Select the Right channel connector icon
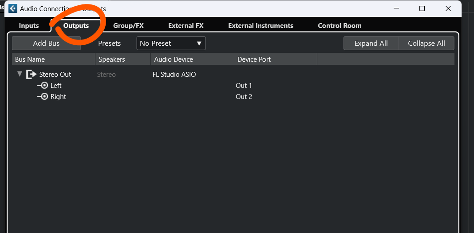 pos(43,97)
